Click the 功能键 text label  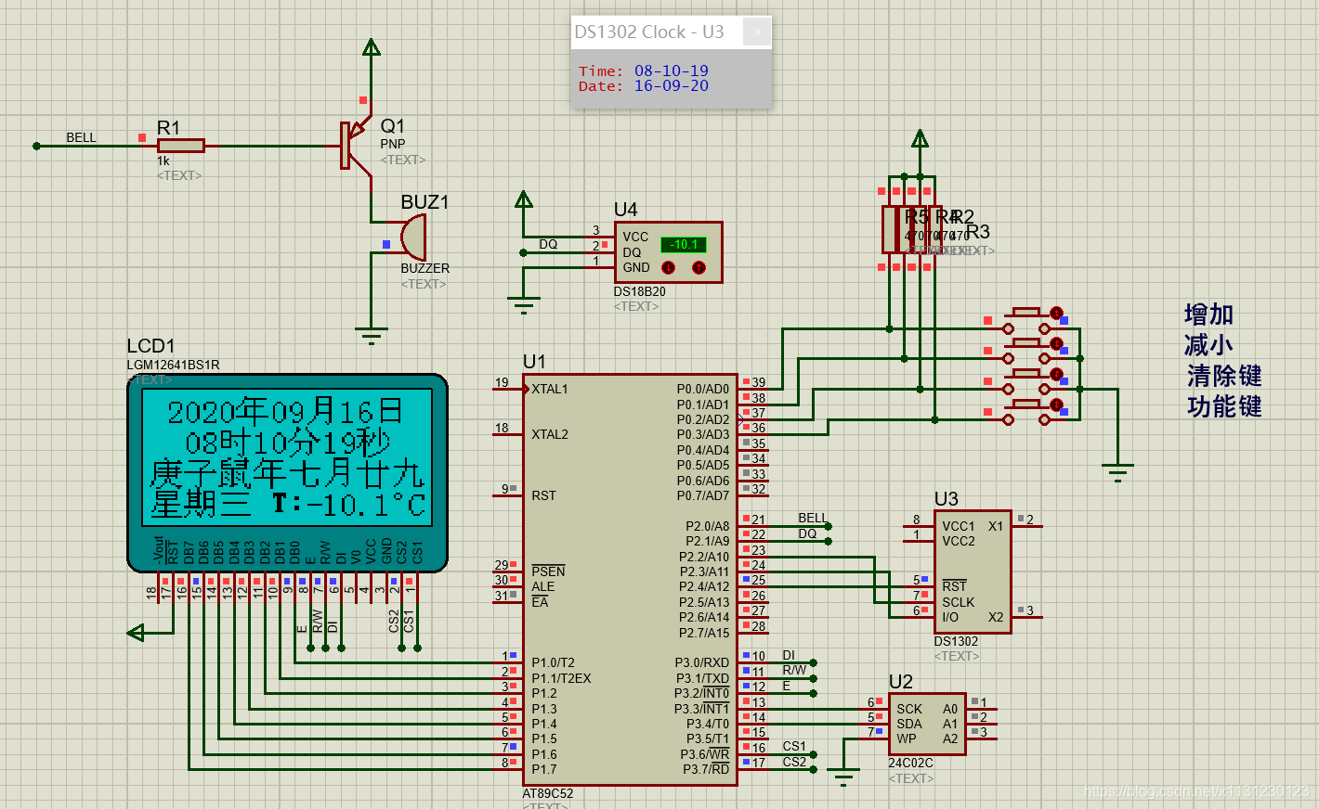1223,406
